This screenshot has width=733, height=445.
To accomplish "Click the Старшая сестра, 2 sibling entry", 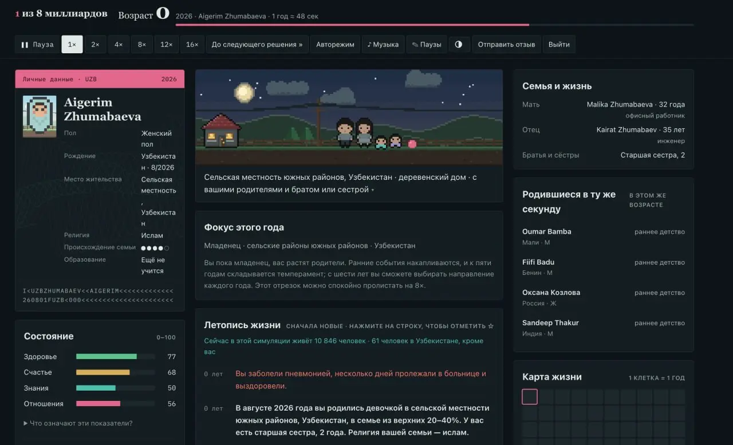I will (x=653, y=155).
